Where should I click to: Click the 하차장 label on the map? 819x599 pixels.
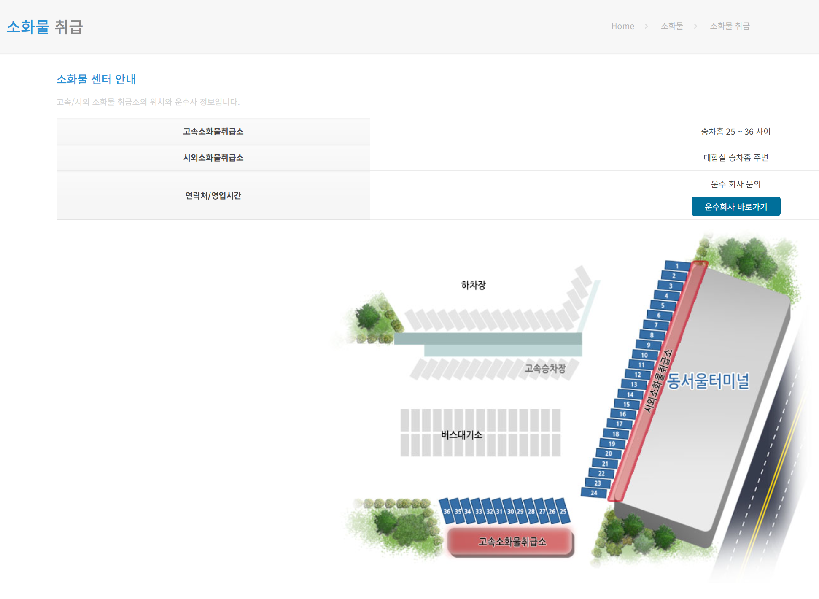(x=473, y=285)
